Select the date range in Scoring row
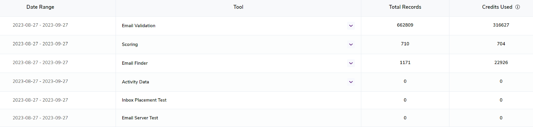This screenshot has width=533, height=127. 40,44
